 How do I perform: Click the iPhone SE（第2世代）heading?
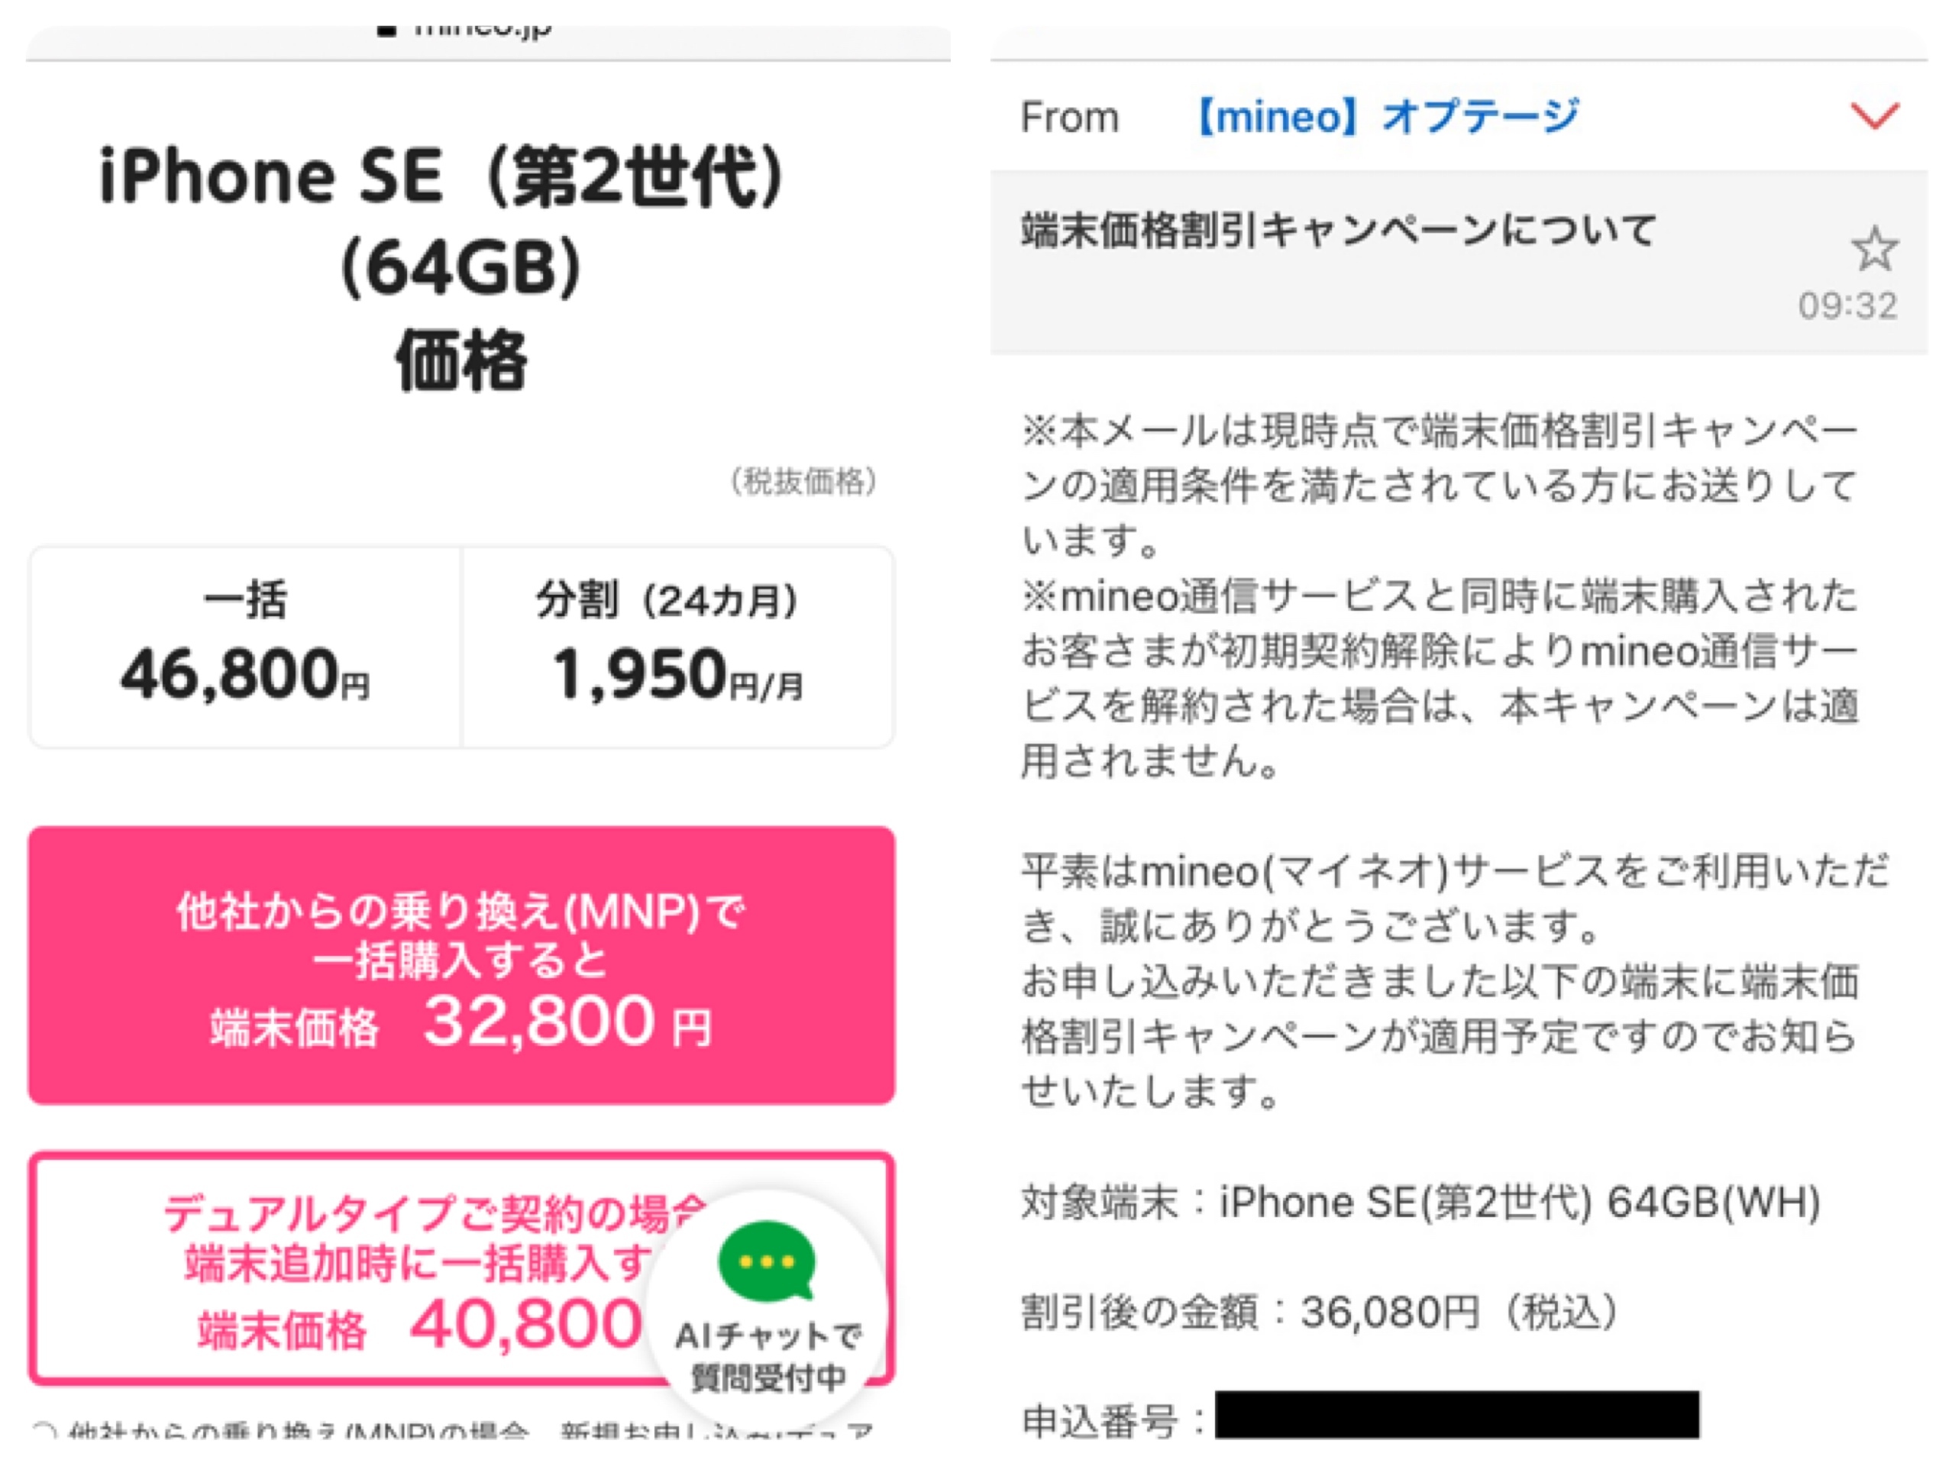[x=442, y=176]
